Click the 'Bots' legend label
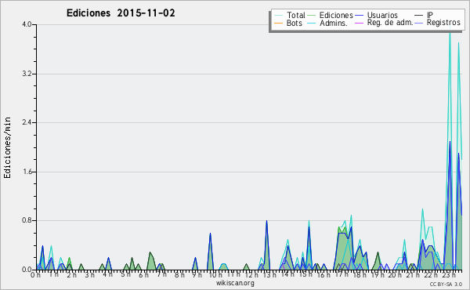Image resolution: width=470 pixels, height=290 pixels. point(294,23)
